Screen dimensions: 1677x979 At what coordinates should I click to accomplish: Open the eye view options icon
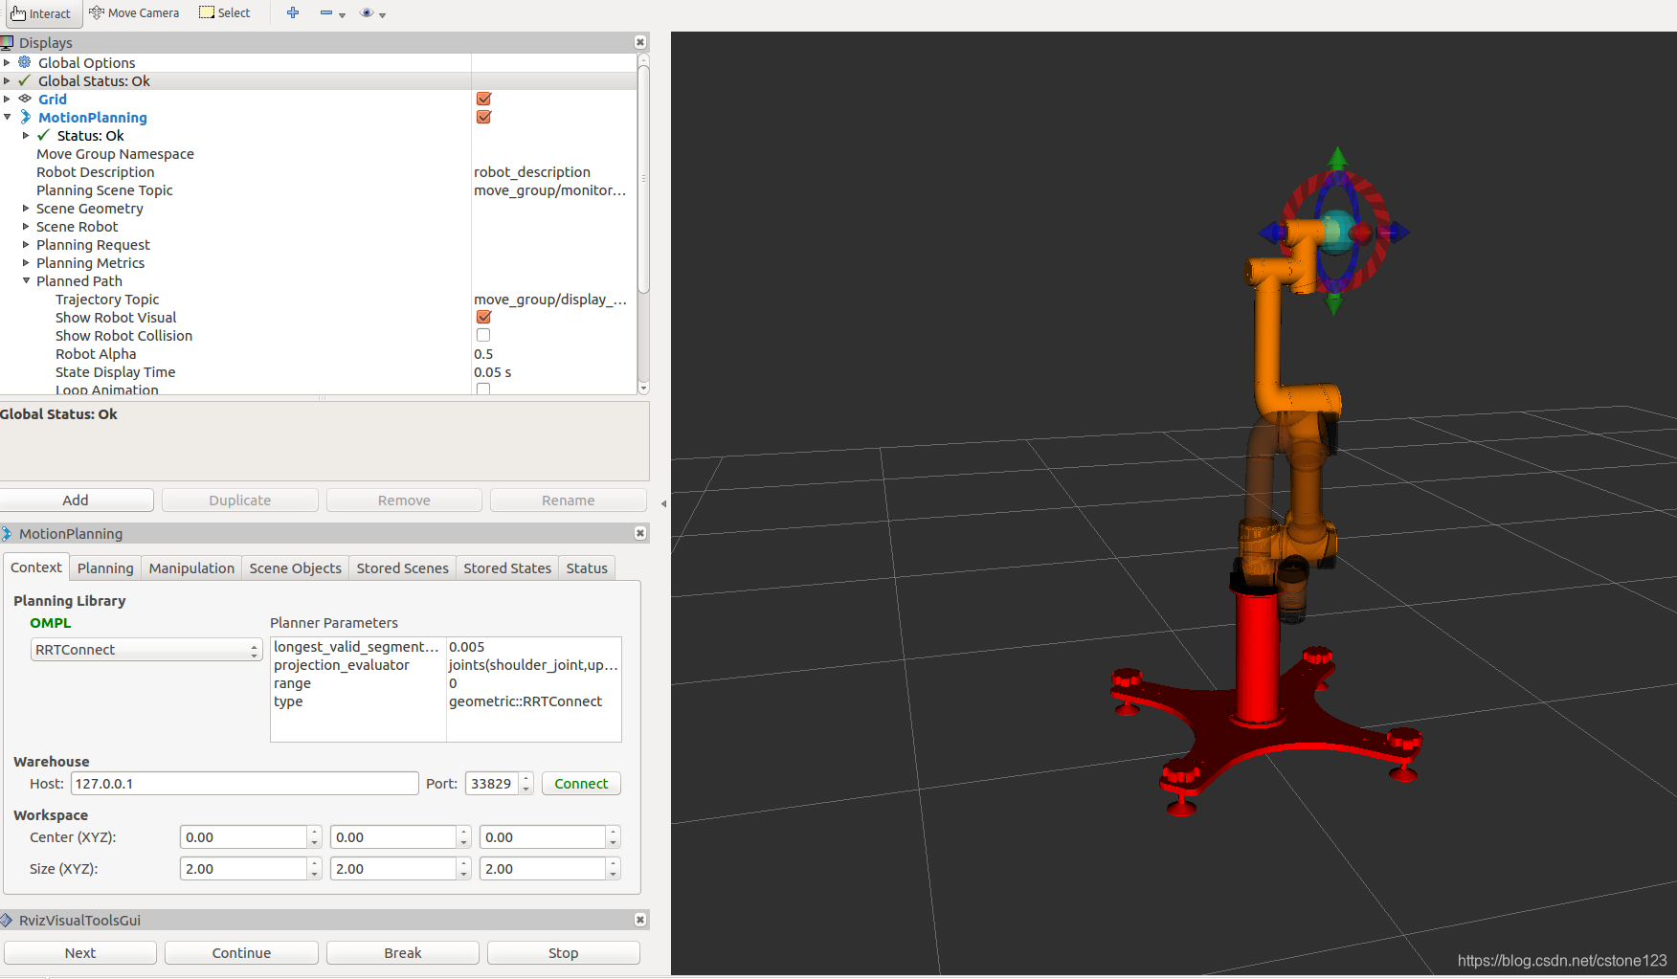[367, 12]
